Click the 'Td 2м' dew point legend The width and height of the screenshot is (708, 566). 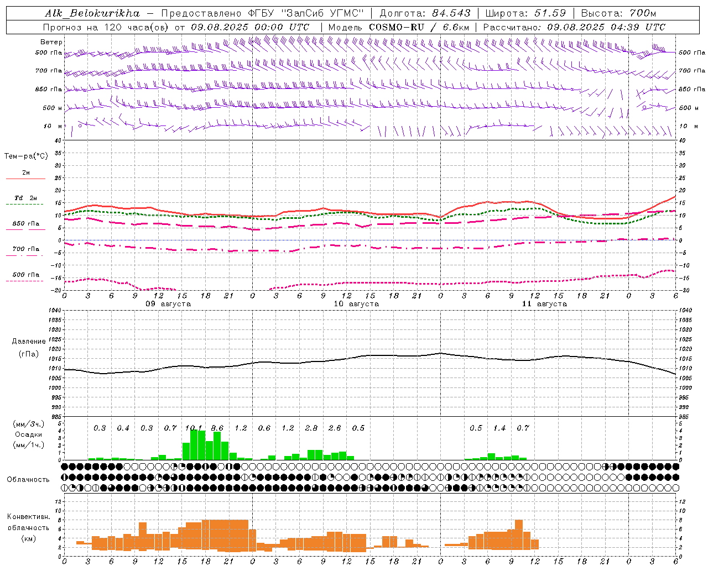click(26, 198)
